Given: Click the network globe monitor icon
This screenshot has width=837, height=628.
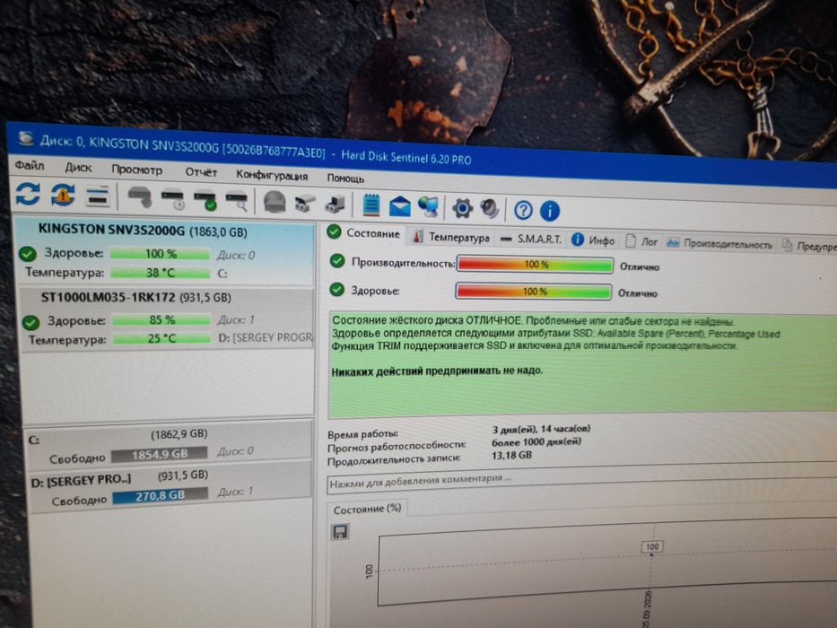Looking at the screenshot, I should (x=429, y=207).
